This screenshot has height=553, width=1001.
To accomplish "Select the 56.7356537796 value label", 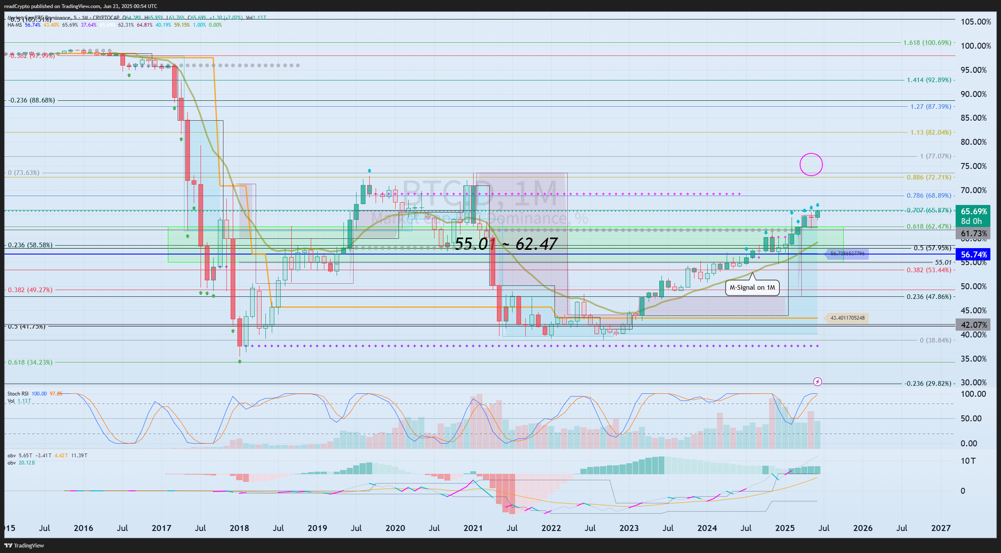I will [847, 254].
